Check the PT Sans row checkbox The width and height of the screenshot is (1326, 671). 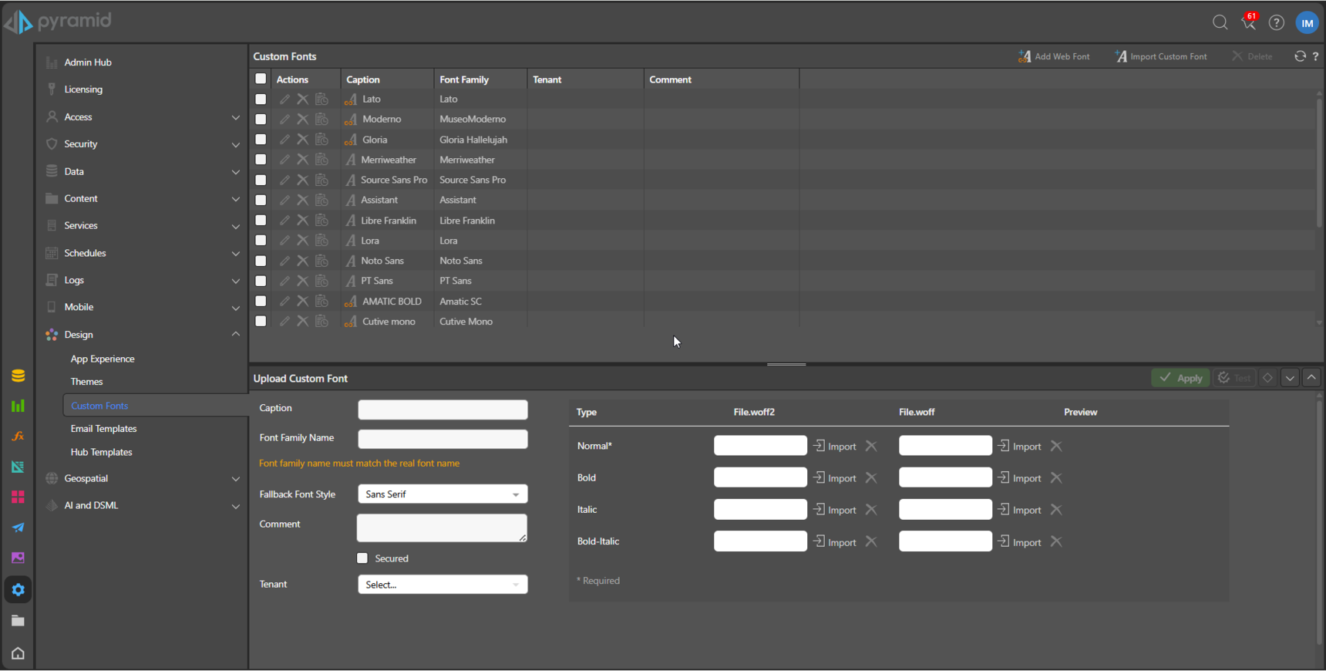pyautogui.click(x=261, y=281)
